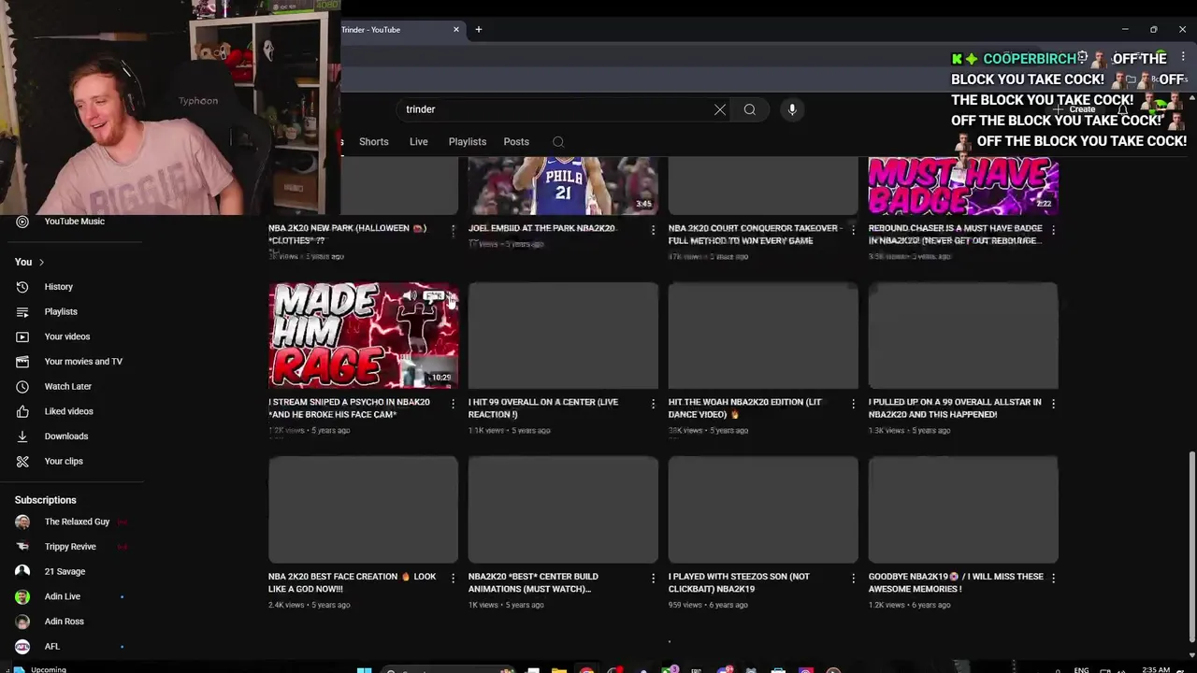Switch to the Posts tab
Image resolution: width=1197 pixels, height=673 pixels.
coord(516,142)
